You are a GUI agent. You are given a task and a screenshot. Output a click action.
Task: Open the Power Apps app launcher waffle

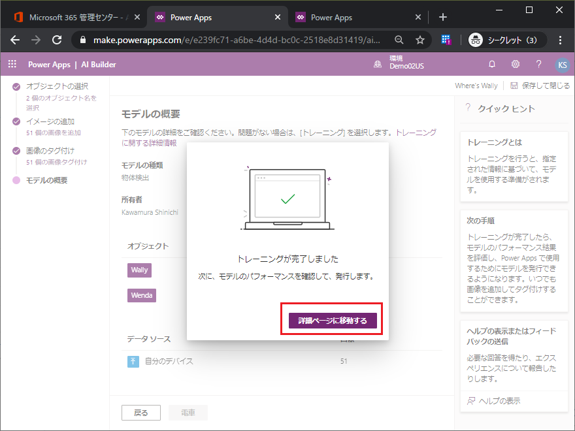click(12, 64)
